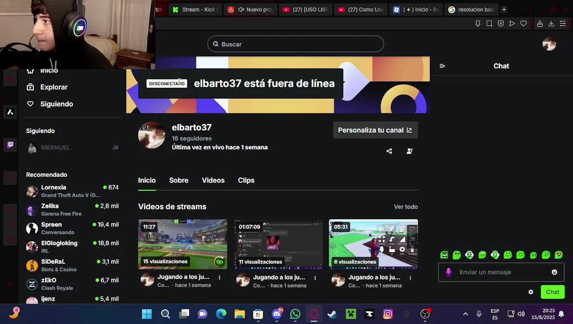Click the snapshot icon in Opera toolbar
This screenshot has width=573, height=324.
tap(489, 23)
